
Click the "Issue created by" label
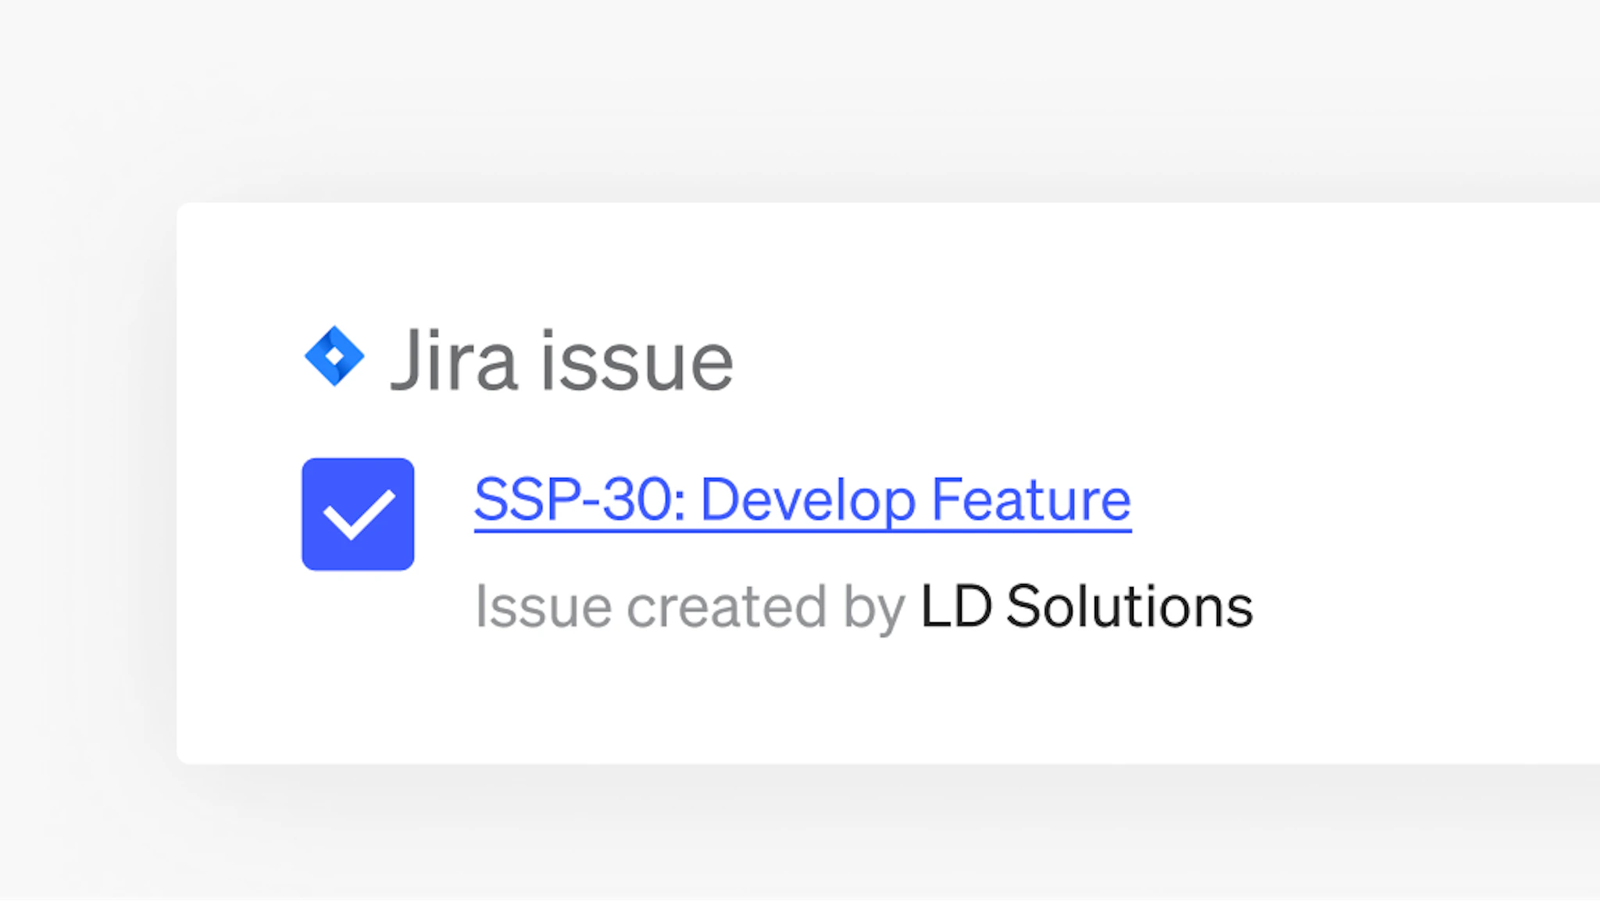[690, 607]
